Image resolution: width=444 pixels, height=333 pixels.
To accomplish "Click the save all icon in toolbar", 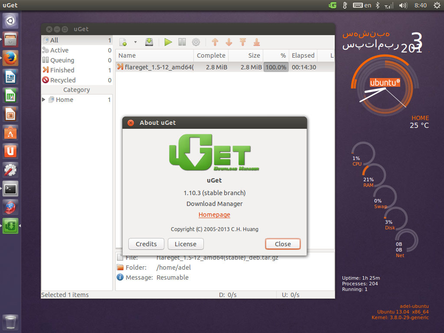I will 149,42.
